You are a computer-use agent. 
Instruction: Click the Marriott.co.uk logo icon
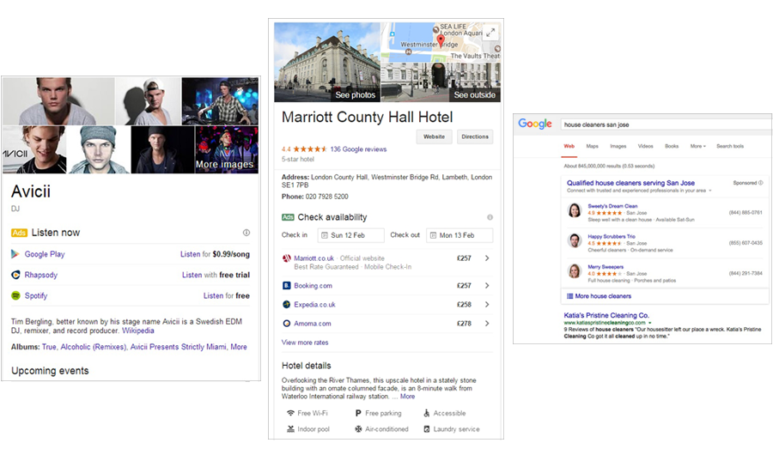pos(286,258)
